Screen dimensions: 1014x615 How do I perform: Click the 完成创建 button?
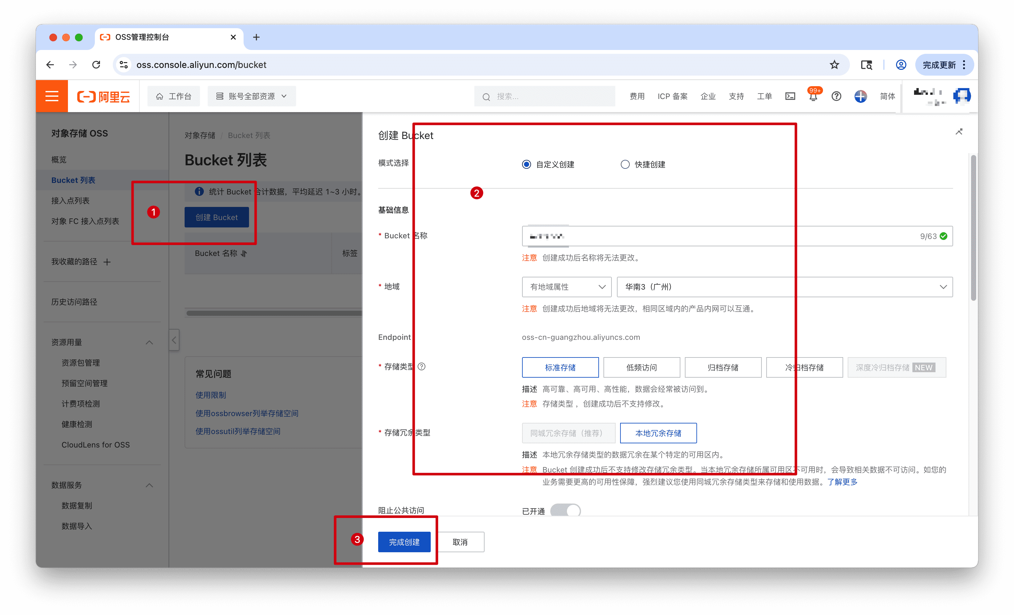pos(404,542)
